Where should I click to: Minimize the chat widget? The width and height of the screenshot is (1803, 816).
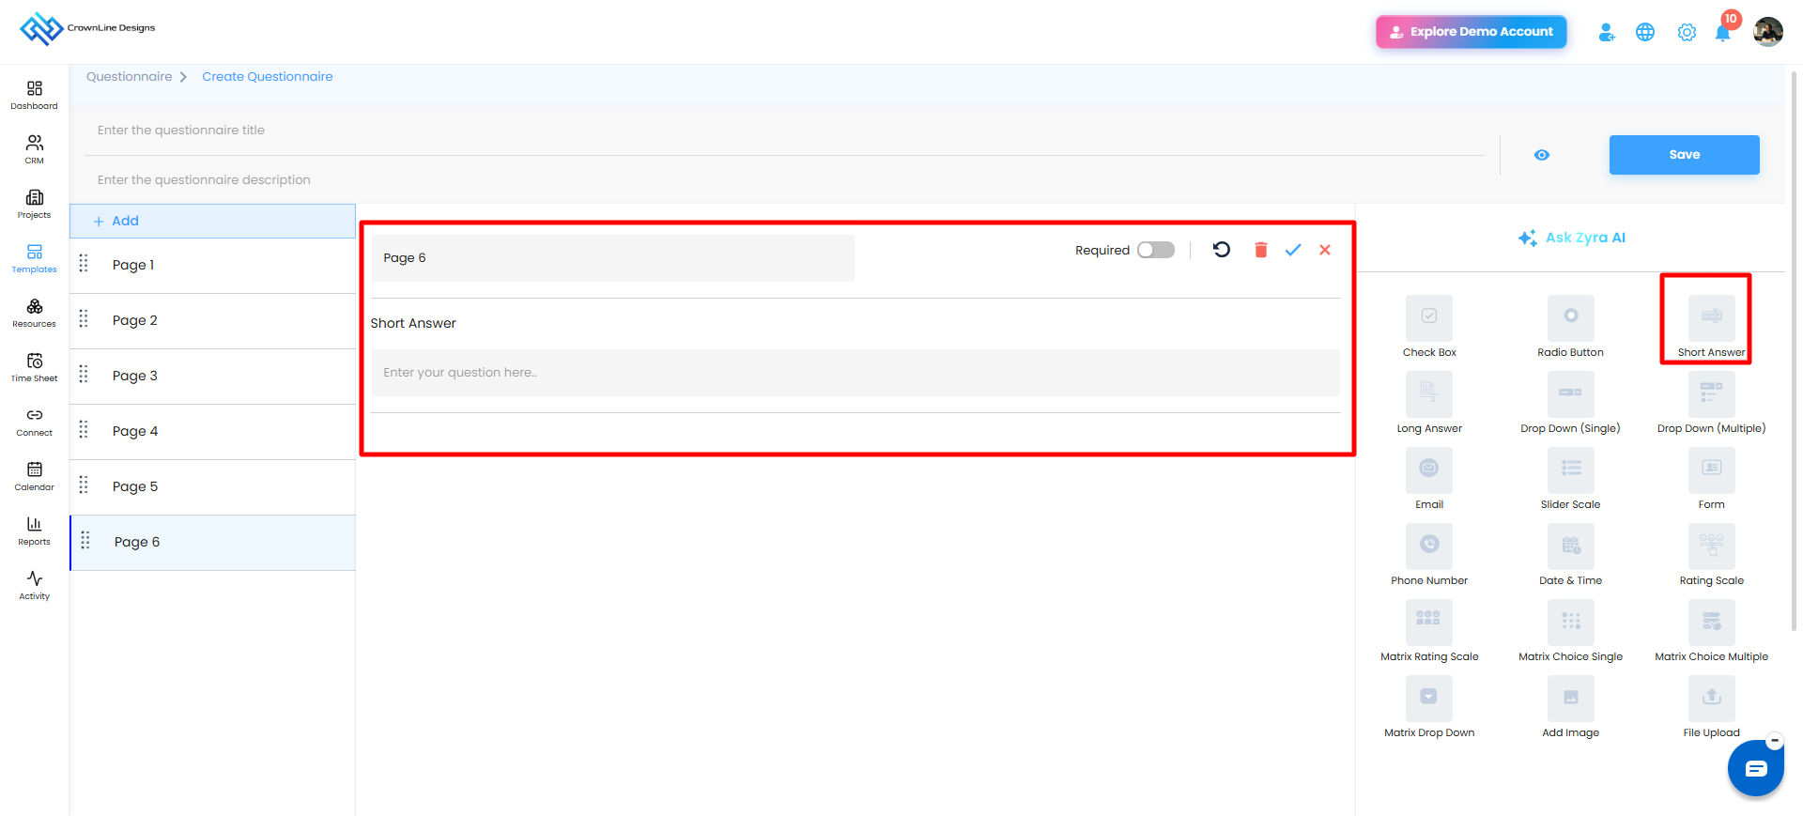[1775, 741]
